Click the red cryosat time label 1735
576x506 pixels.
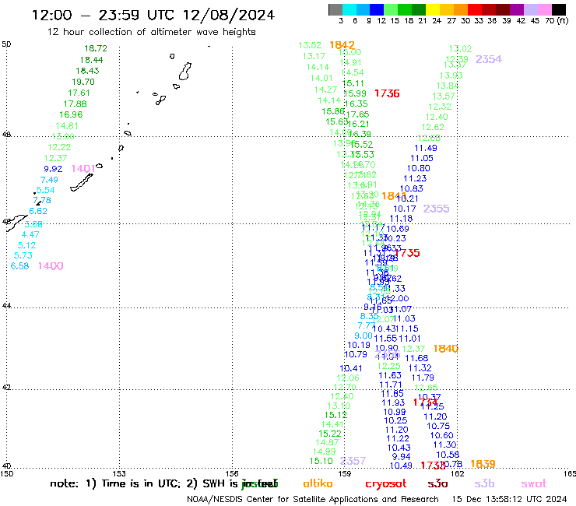[407, 253]
